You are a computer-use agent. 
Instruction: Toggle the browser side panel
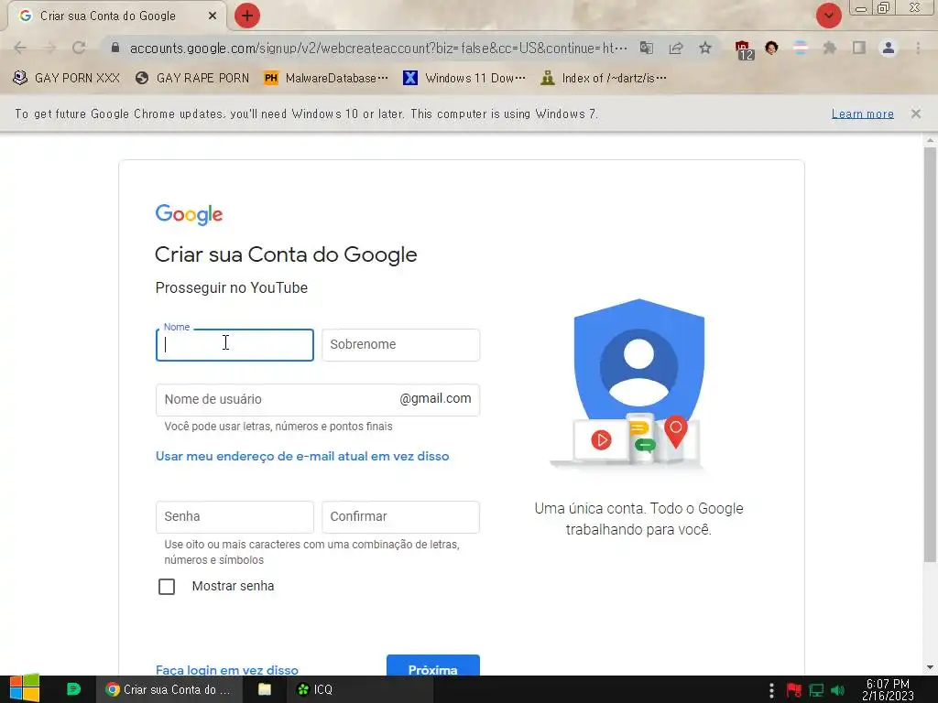[859, 48]
